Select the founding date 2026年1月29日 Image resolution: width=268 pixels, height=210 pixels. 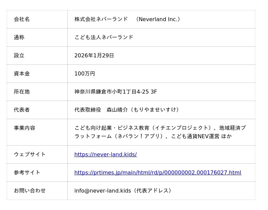coord(94,55)
